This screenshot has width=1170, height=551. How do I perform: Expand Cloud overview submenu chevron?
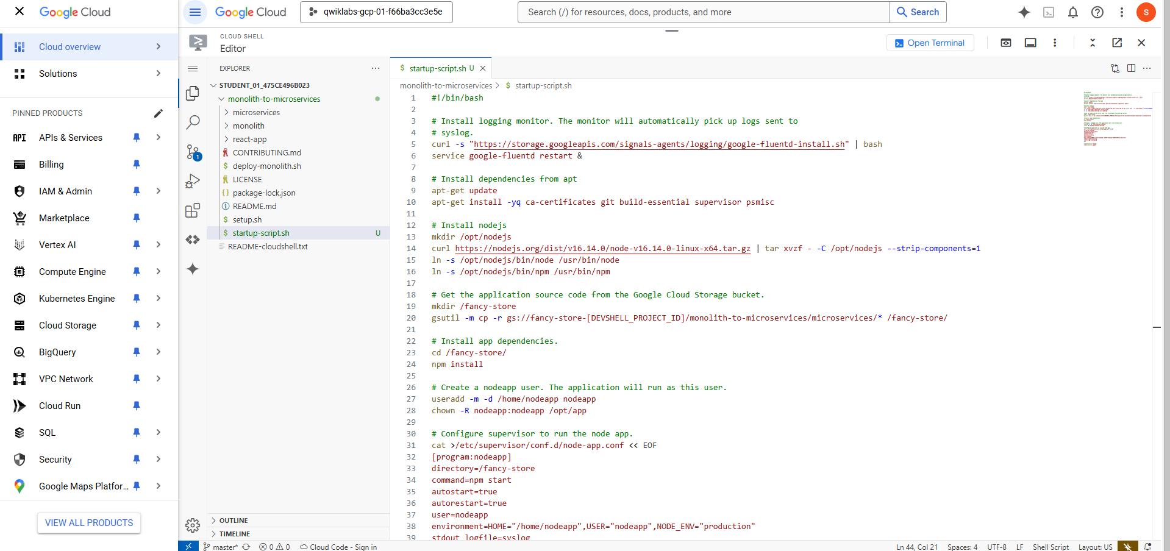(159, 47)
